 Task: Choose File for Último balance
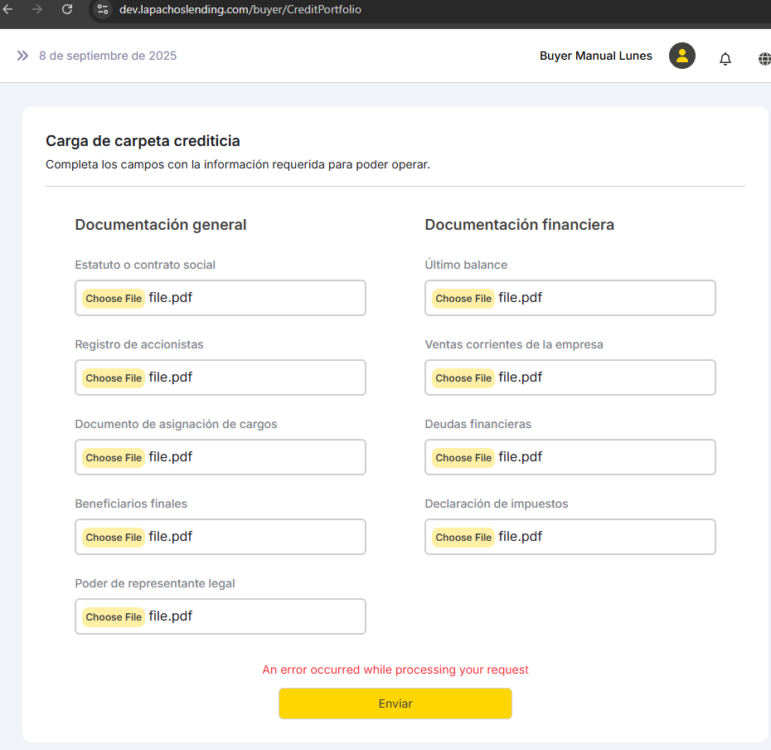[463, 298]
